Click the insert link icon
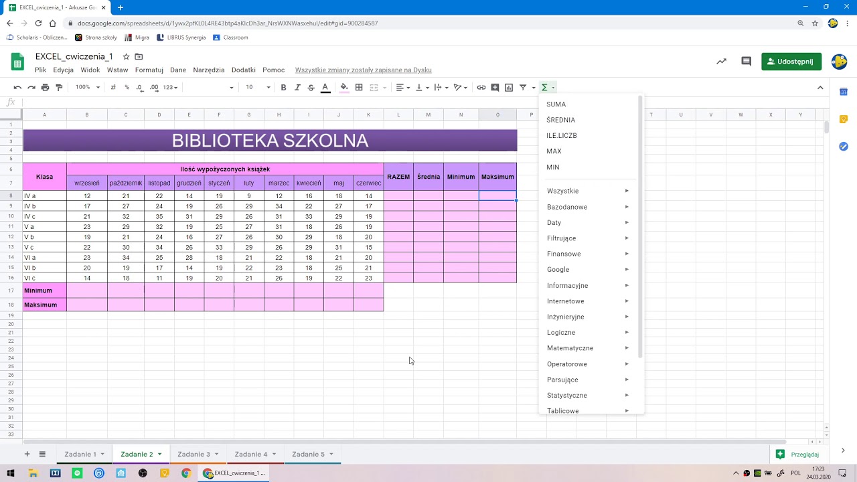The height and width of the screenshot is (482, 857). [x=481, y=87]
